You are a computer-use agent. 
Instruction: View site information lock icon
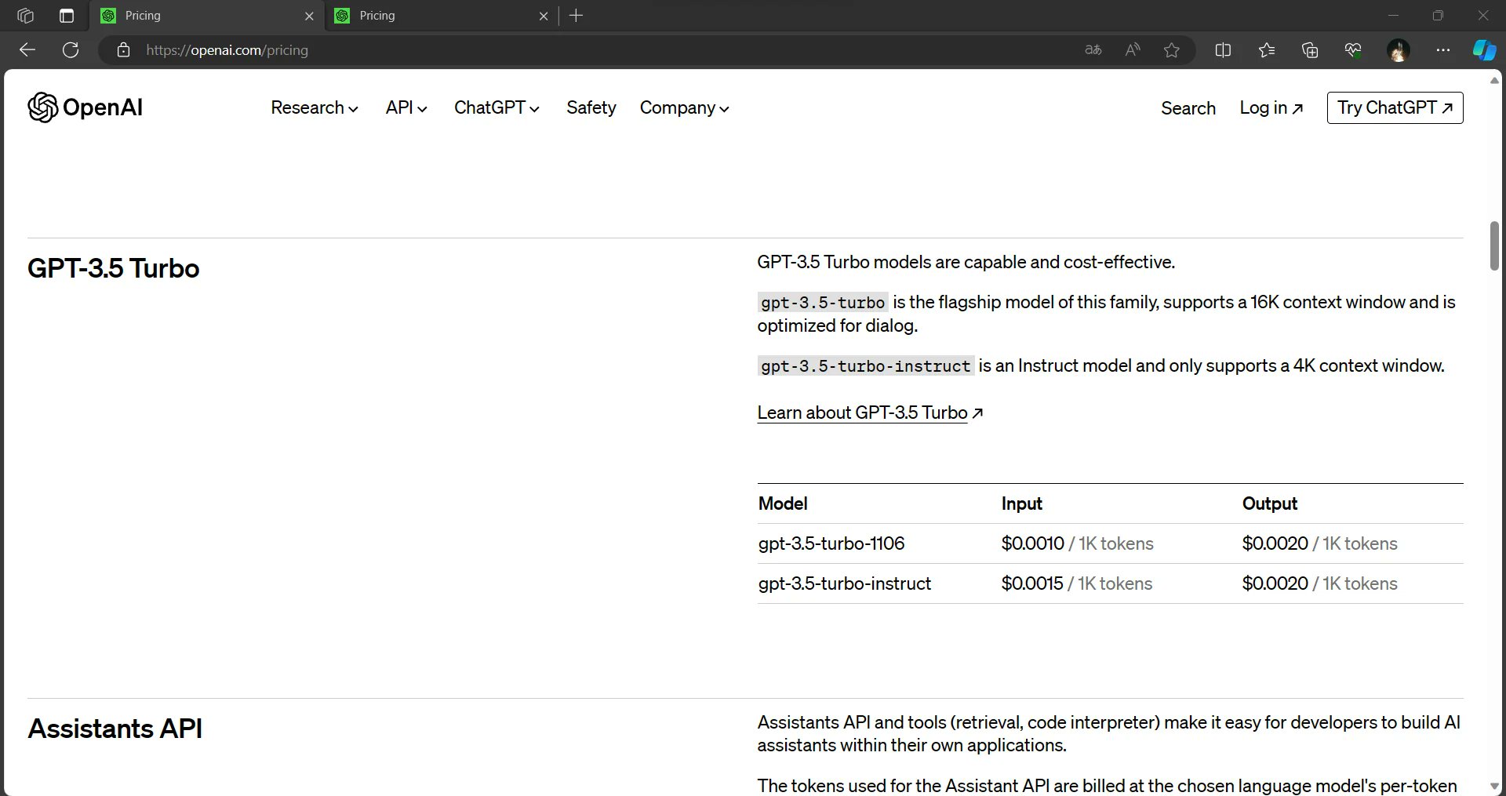[123, 50]
